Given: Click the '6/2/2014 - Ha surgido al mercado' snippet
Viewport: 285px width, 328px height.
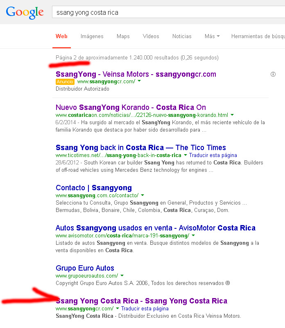Looking at the screenshot, I should [160, 126].
